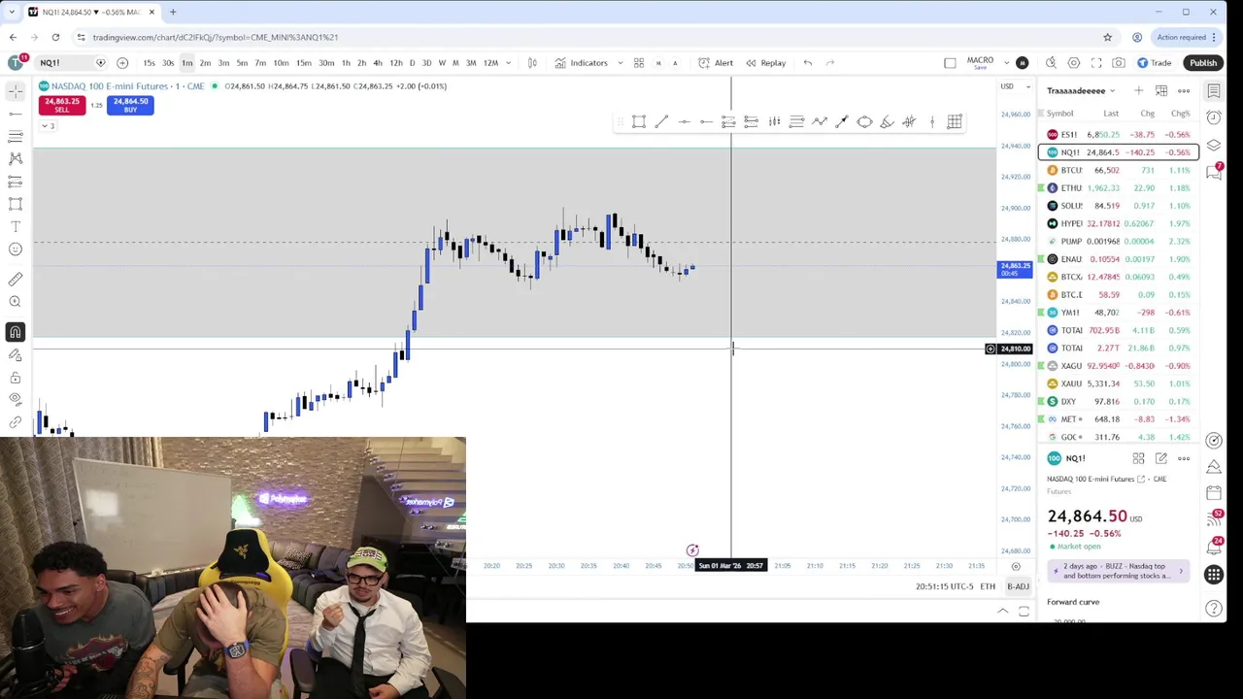
Task: Open the watchlist more options menu
Action: coord(1184,90)
